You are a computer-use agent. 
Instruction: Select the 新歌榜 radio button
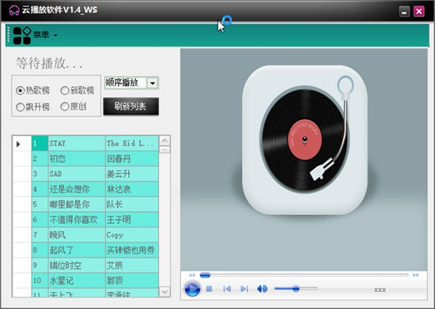[78, 90]
